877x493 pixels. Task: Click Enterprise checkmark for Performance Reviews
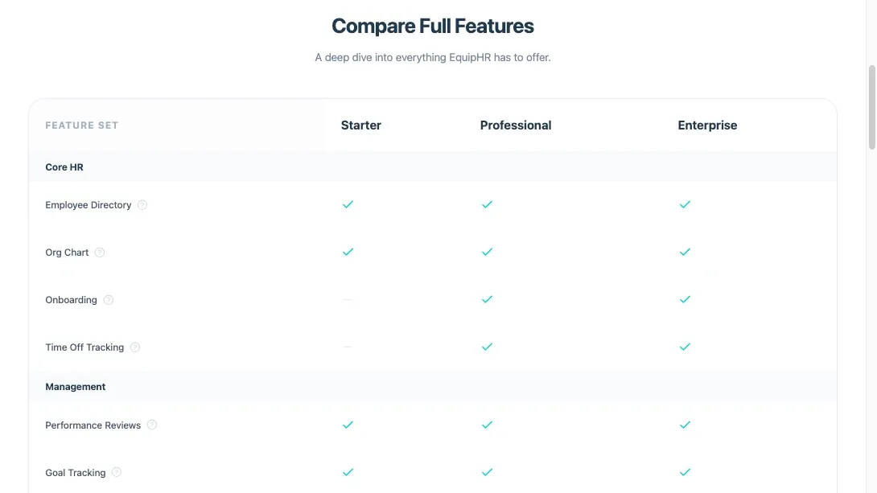[685, 425]
